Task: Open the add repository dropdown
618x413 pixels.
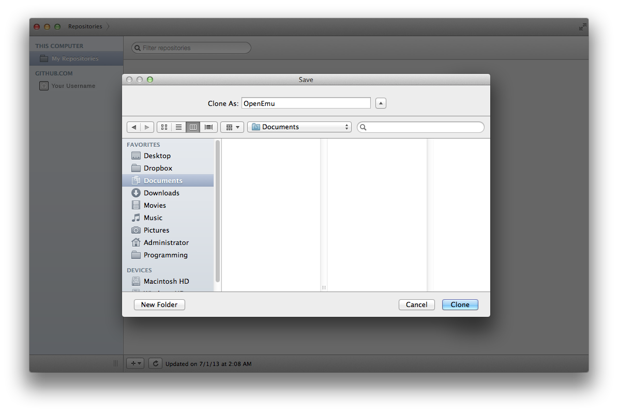Action: (134, 363)
